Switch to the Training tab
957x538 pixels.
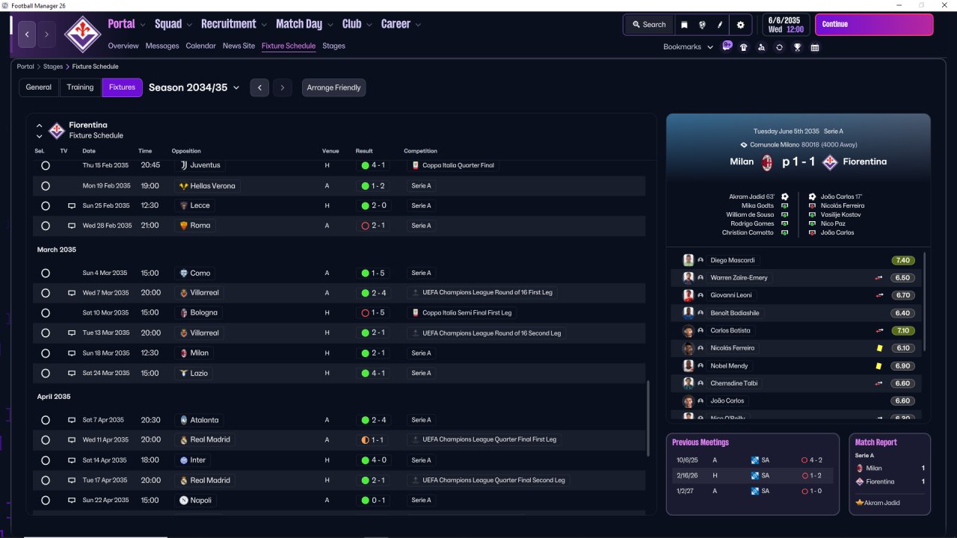click(x=80, y=87)
